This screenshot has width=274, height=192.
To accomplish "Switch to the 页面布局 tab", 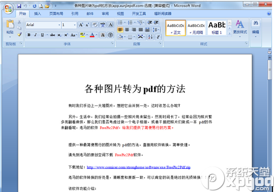I will 56,14.
